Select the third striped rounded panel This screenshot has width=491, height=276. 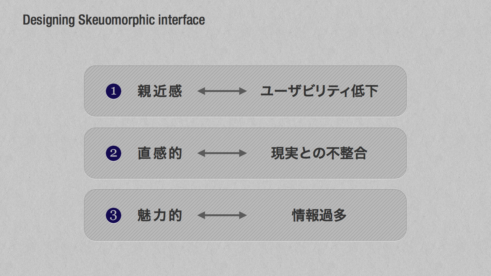(x=245, y=215)
